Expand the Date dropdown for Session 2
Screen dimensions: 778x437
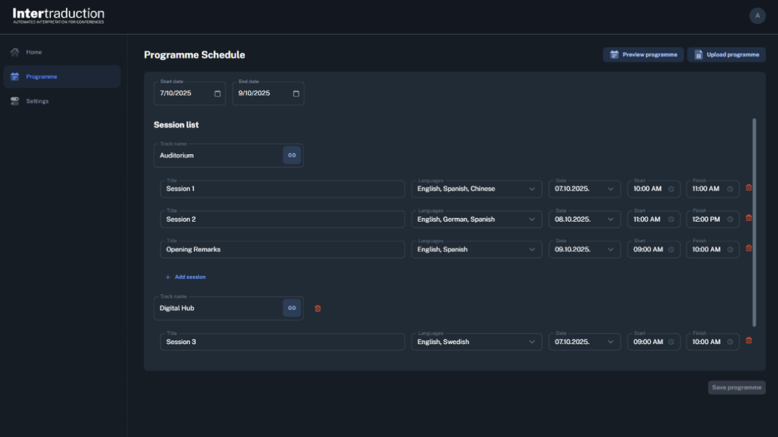pos(585,219)
